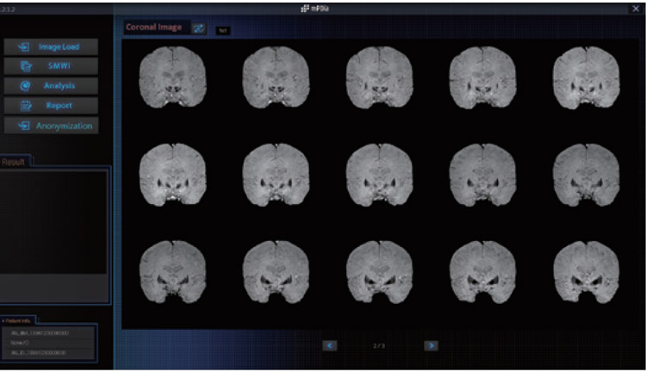Select the first brain slice in top row
The width and height of the screenshot is (646, 372).
click(x=171, y=75)
